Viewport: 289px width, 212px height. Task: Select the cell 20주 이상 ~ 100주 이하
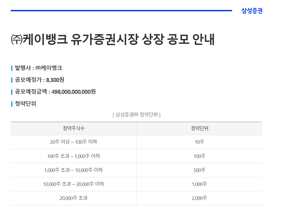(74, 142)
